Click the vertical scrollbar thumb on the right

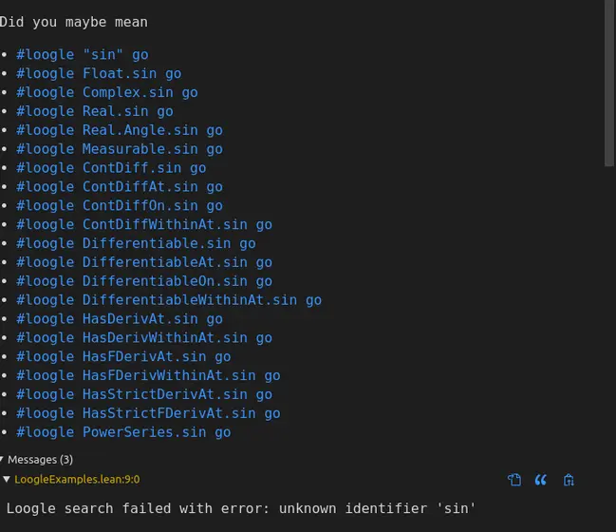609,83
